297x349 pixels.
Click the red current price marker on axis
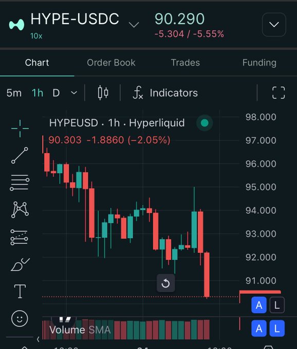point(260,292)
